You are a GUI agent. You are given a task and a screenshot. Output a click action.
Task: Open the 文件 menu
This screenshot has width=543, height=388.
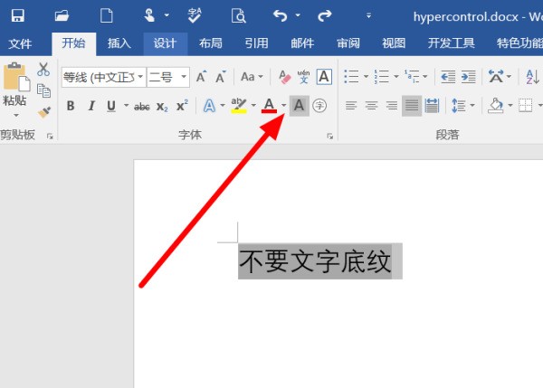[21, 43]
